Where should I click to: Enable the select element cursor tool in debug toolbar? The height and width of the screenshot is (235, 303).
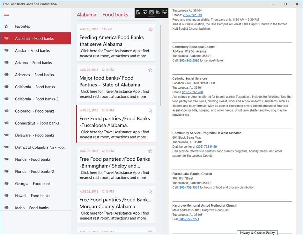145,12
